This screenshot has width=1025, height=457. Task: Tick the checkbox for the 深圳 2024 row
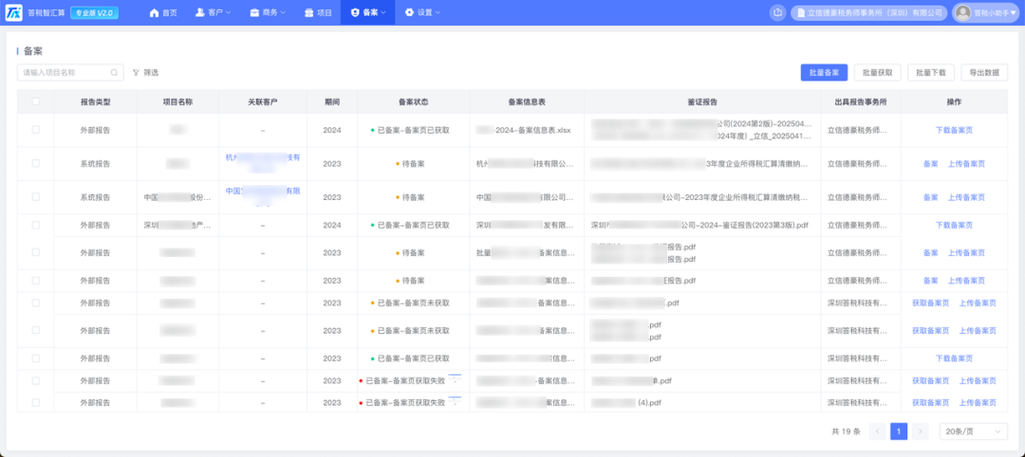tap(35, 225)
